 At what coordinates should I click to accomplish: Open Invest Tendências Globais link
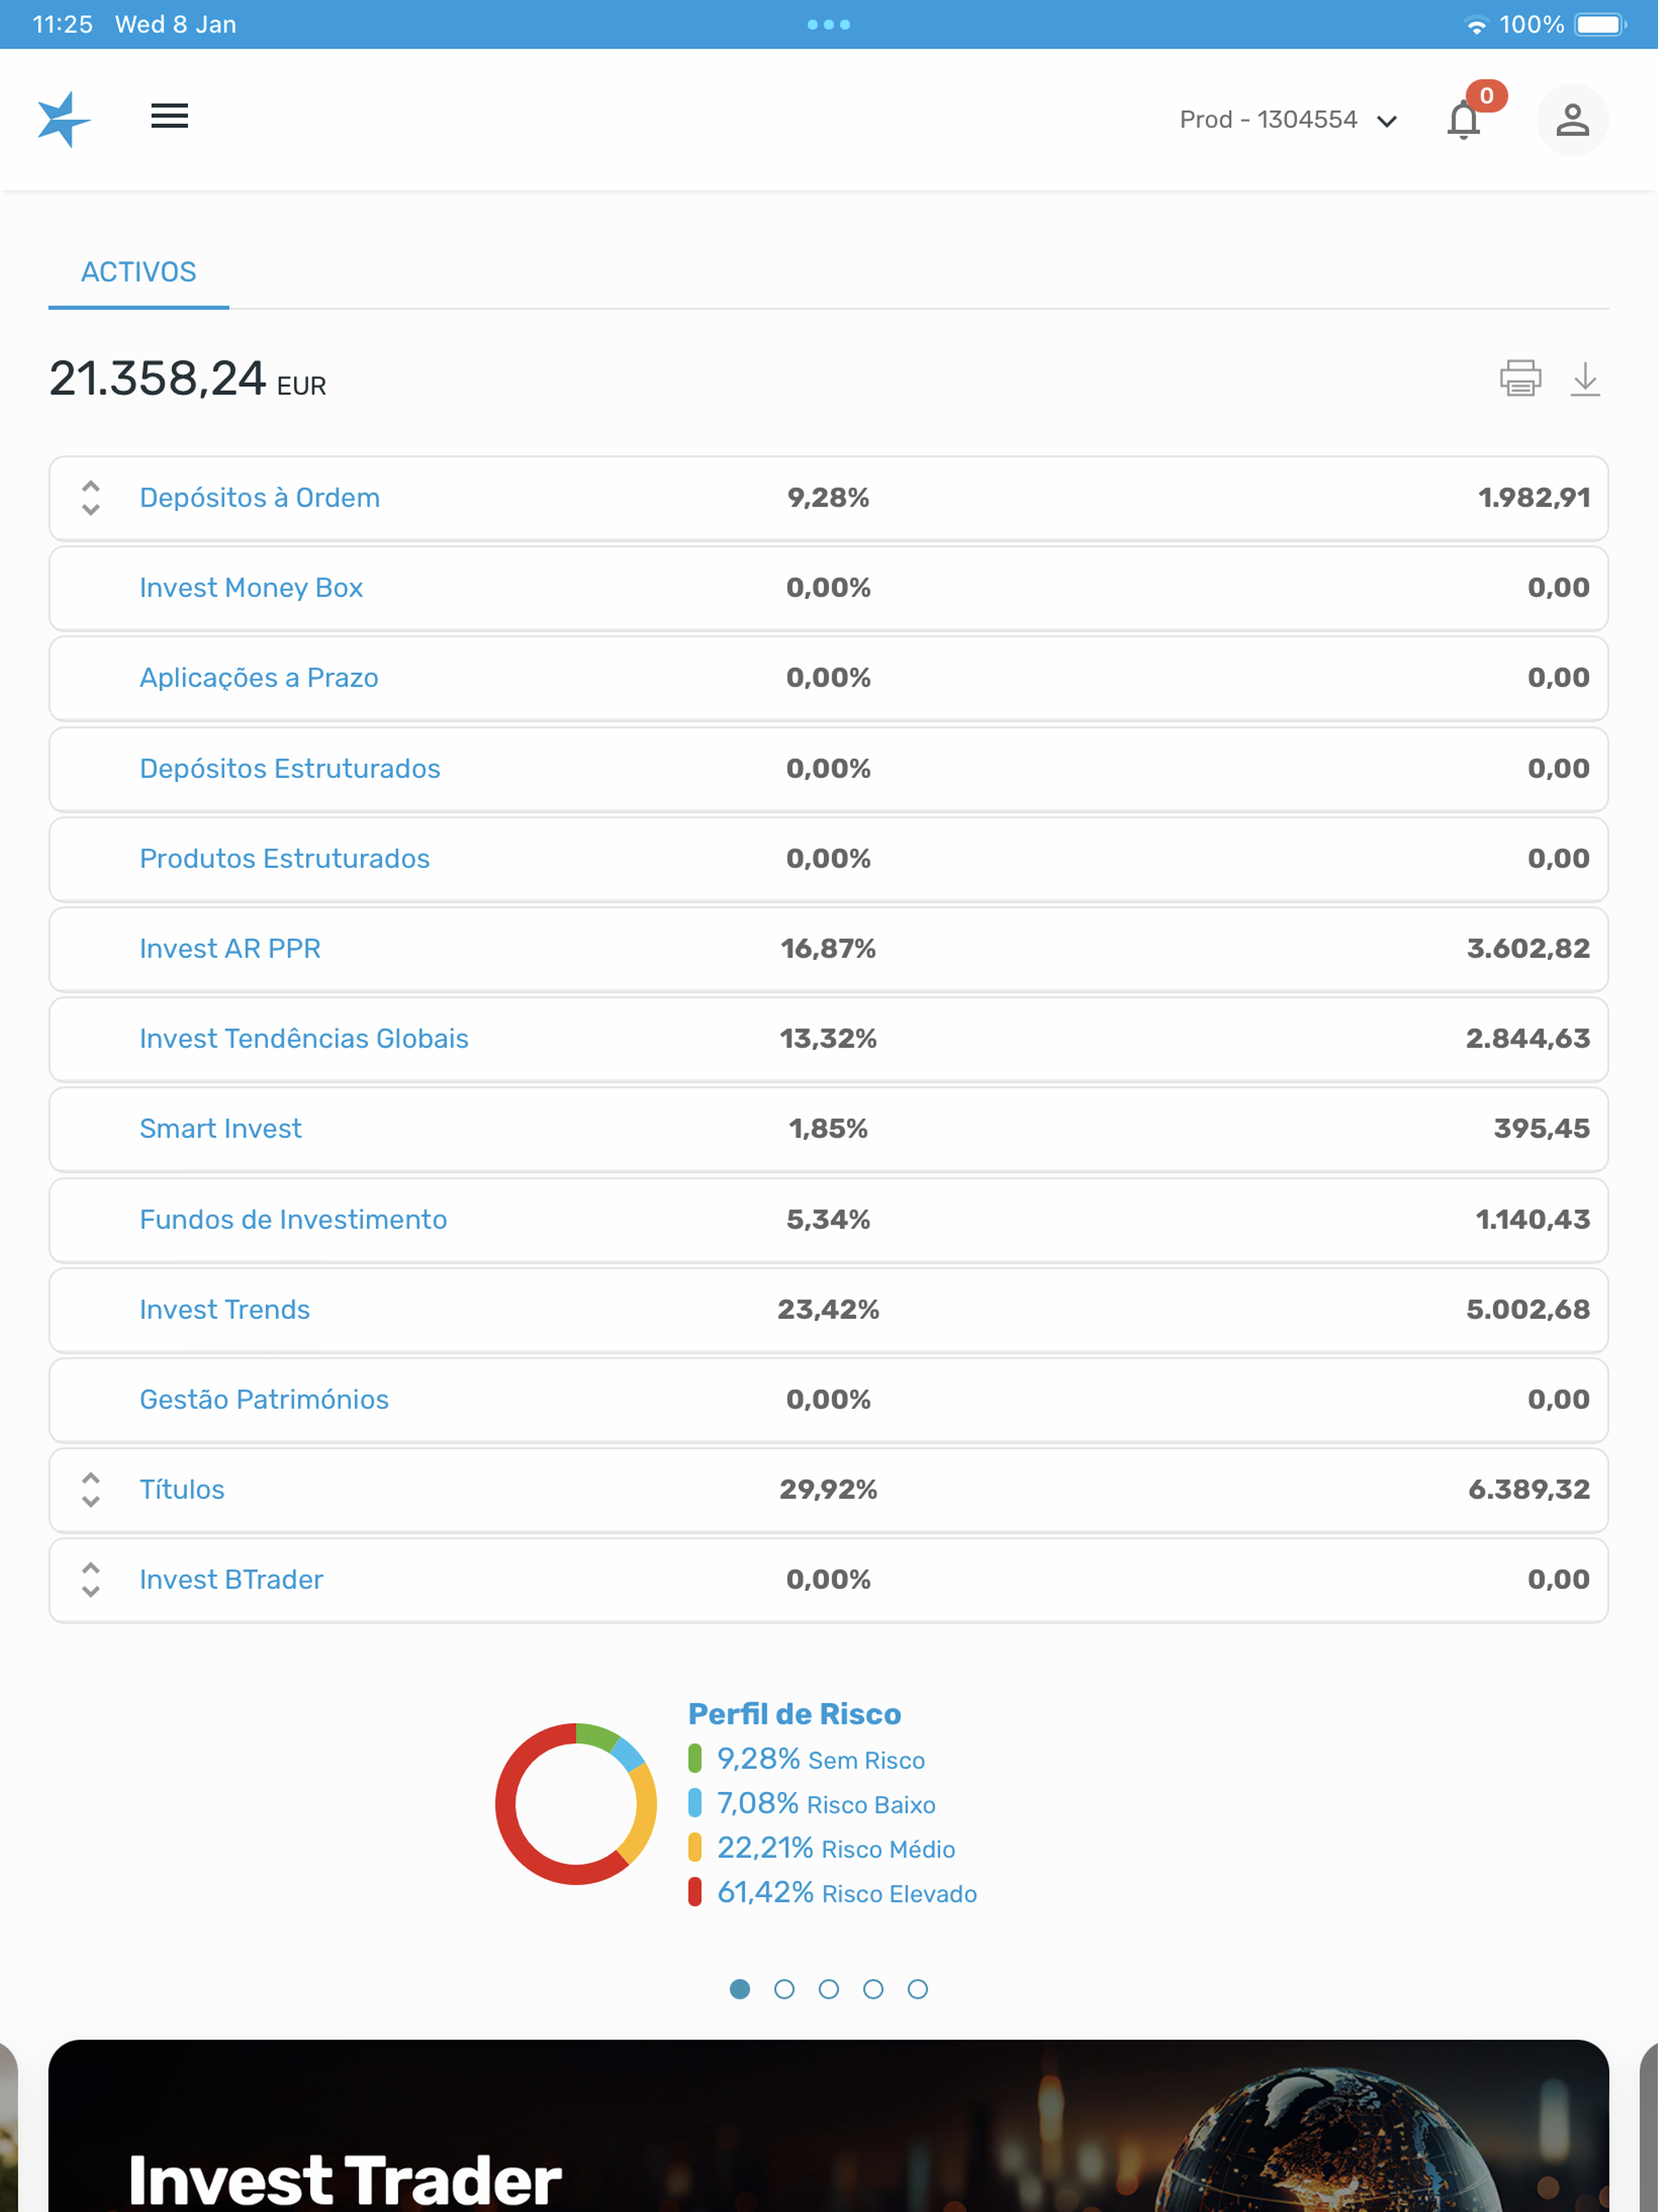click(304, 1038)
